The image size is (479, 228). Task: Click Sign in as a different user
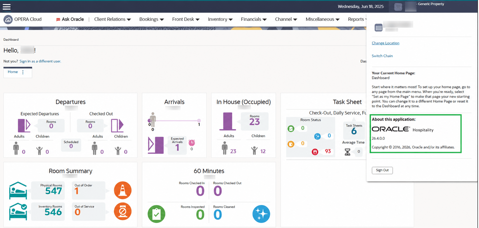coord(40,61)
